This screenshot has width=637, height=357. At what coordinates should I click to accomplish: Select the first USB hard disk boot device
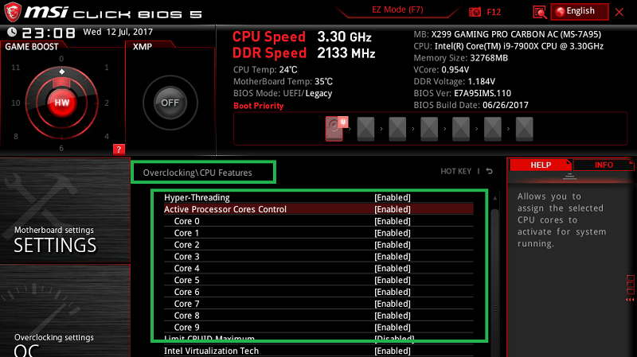point(335,129)
